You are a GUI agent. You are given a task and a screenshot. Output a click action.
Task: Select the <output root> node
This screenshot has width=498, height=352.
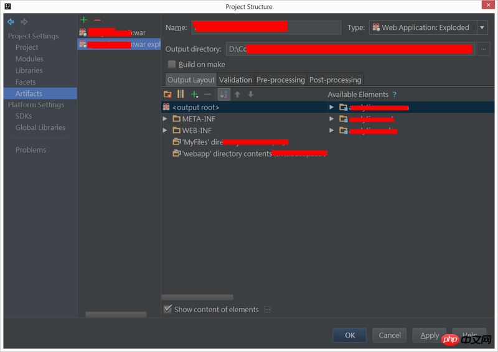244,108
